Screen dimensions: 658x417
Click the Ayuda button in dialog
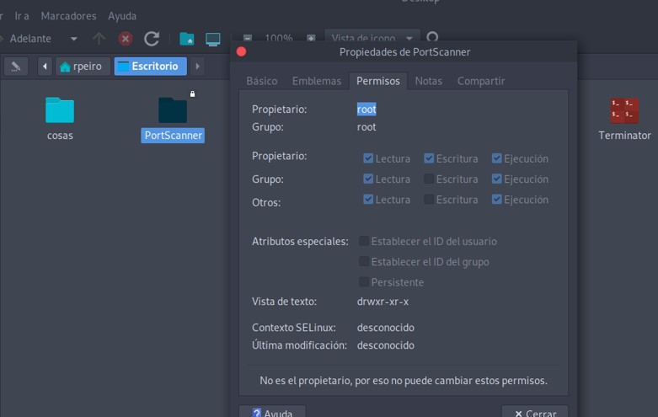tap(272, 412)
